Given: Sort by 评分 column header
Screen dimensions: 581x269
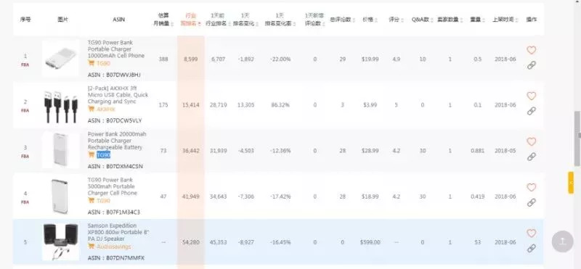Looking at the screenshot, I should 396,20.
